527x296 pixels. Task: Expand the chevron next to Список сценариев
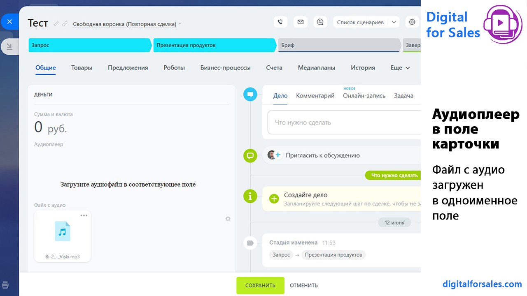(x=394, y=22)
